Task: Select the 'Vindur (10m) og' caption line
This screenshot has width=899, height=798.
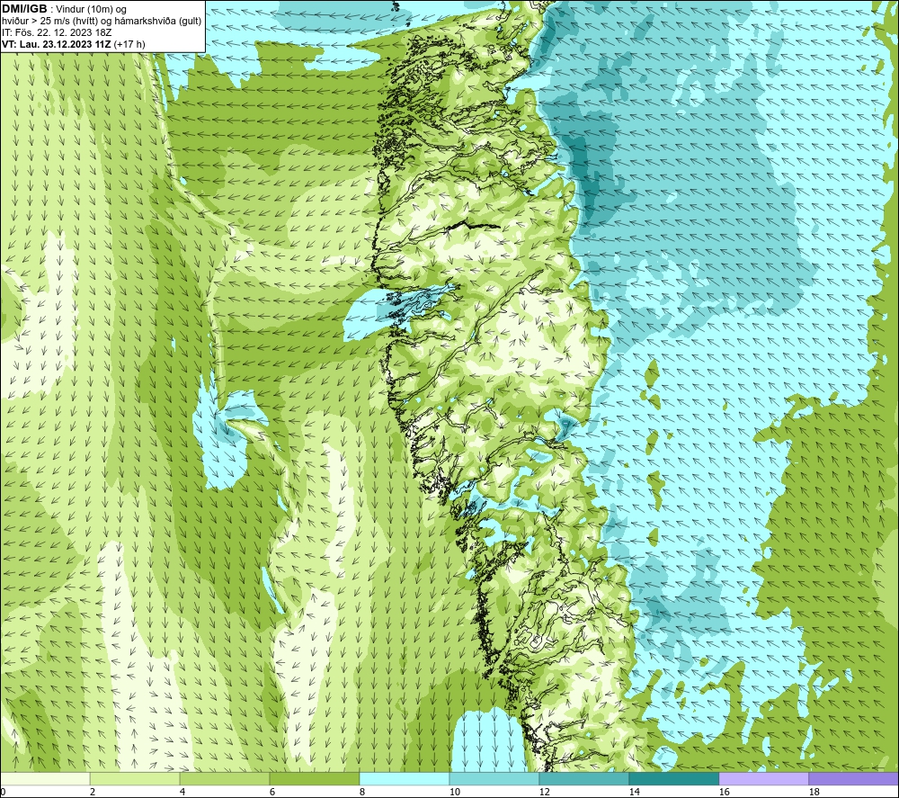Action: click(x=92, y=9)
